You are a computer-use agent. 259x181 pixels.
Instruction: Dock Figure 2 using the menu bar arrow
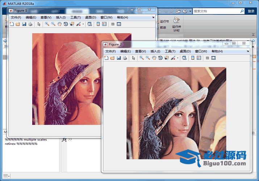tap(248, 51)
